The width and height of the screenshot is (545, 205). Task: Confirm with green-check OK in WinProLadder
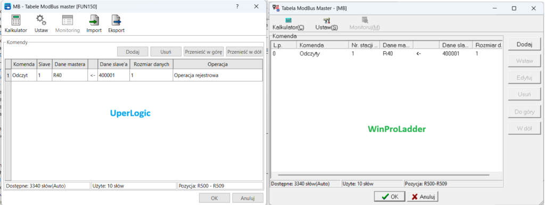[389, 196]
